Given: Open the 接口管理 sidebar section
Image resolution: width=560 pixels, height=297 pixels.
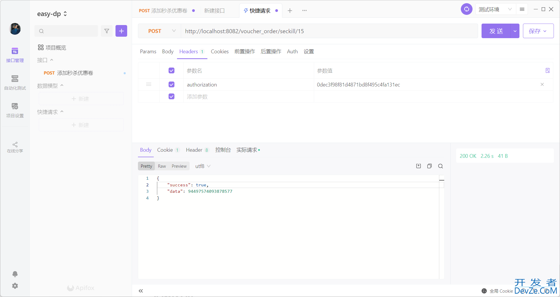Looking at the screenshot, I should [x=15, y=55].
